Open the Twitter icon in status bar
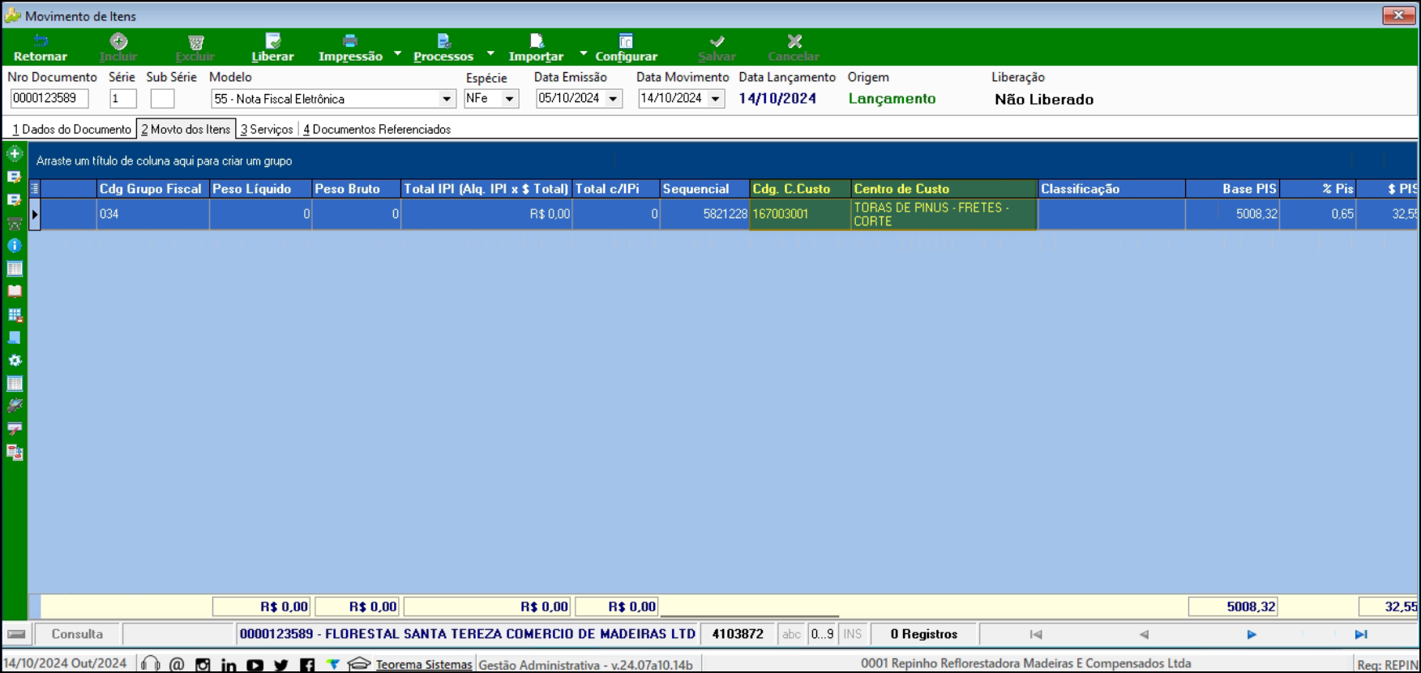Image resolution: width=1421 pixels, height=673 pixels. [281, 664]
